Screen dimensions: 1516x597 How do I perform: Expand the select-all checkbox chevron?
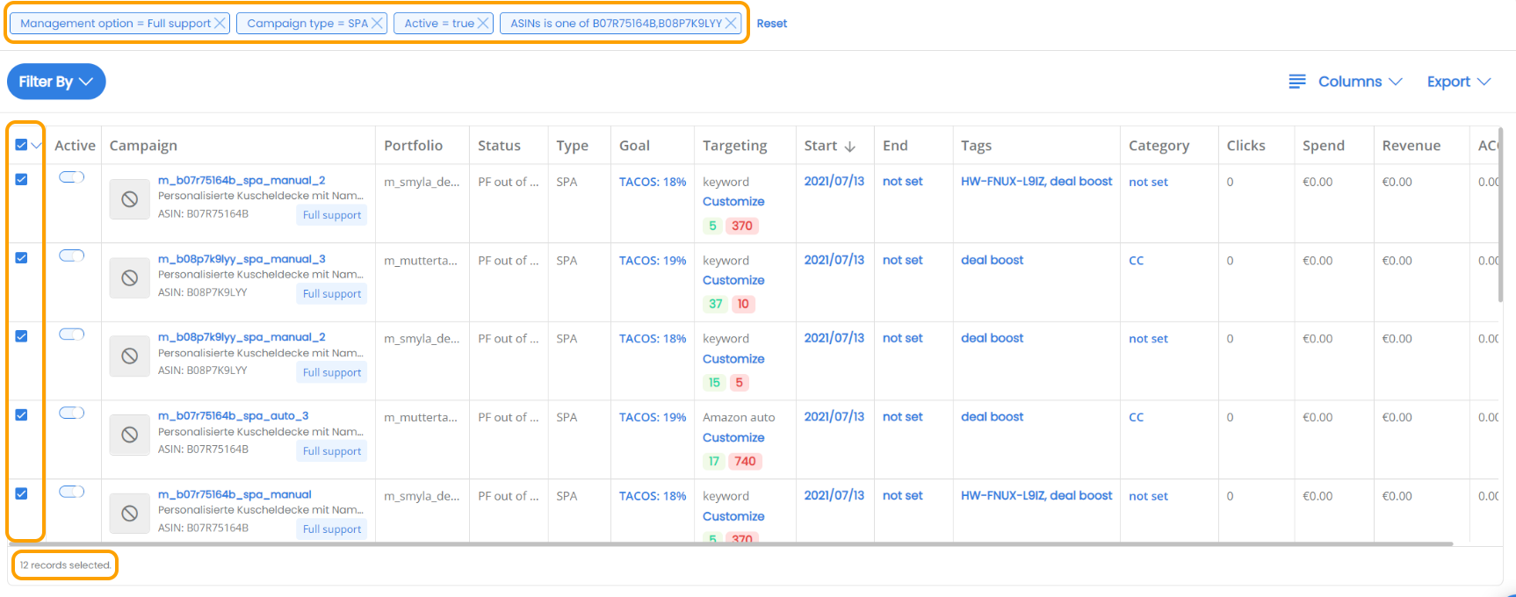(x=36, y=146)
